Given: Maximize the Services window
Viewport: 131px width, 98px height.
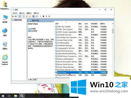Looking at the screenshot, I should [x=105, y=10].
